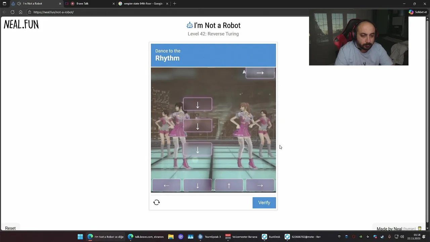The width and height of the screenshot is (430, 242).
Task: Click the captcha refresh icon
Action: pos(157,202)
